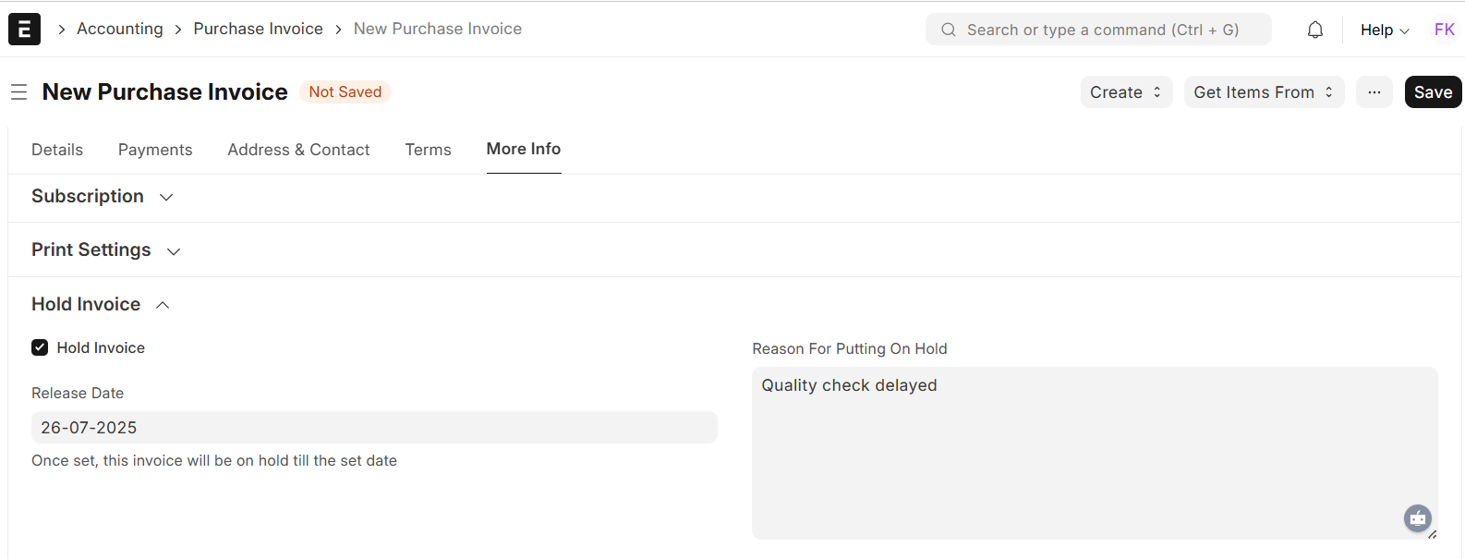Switch to the Details tab
Image resolution: width=1465 pixels, height=559 pixels.
[57, 150]
